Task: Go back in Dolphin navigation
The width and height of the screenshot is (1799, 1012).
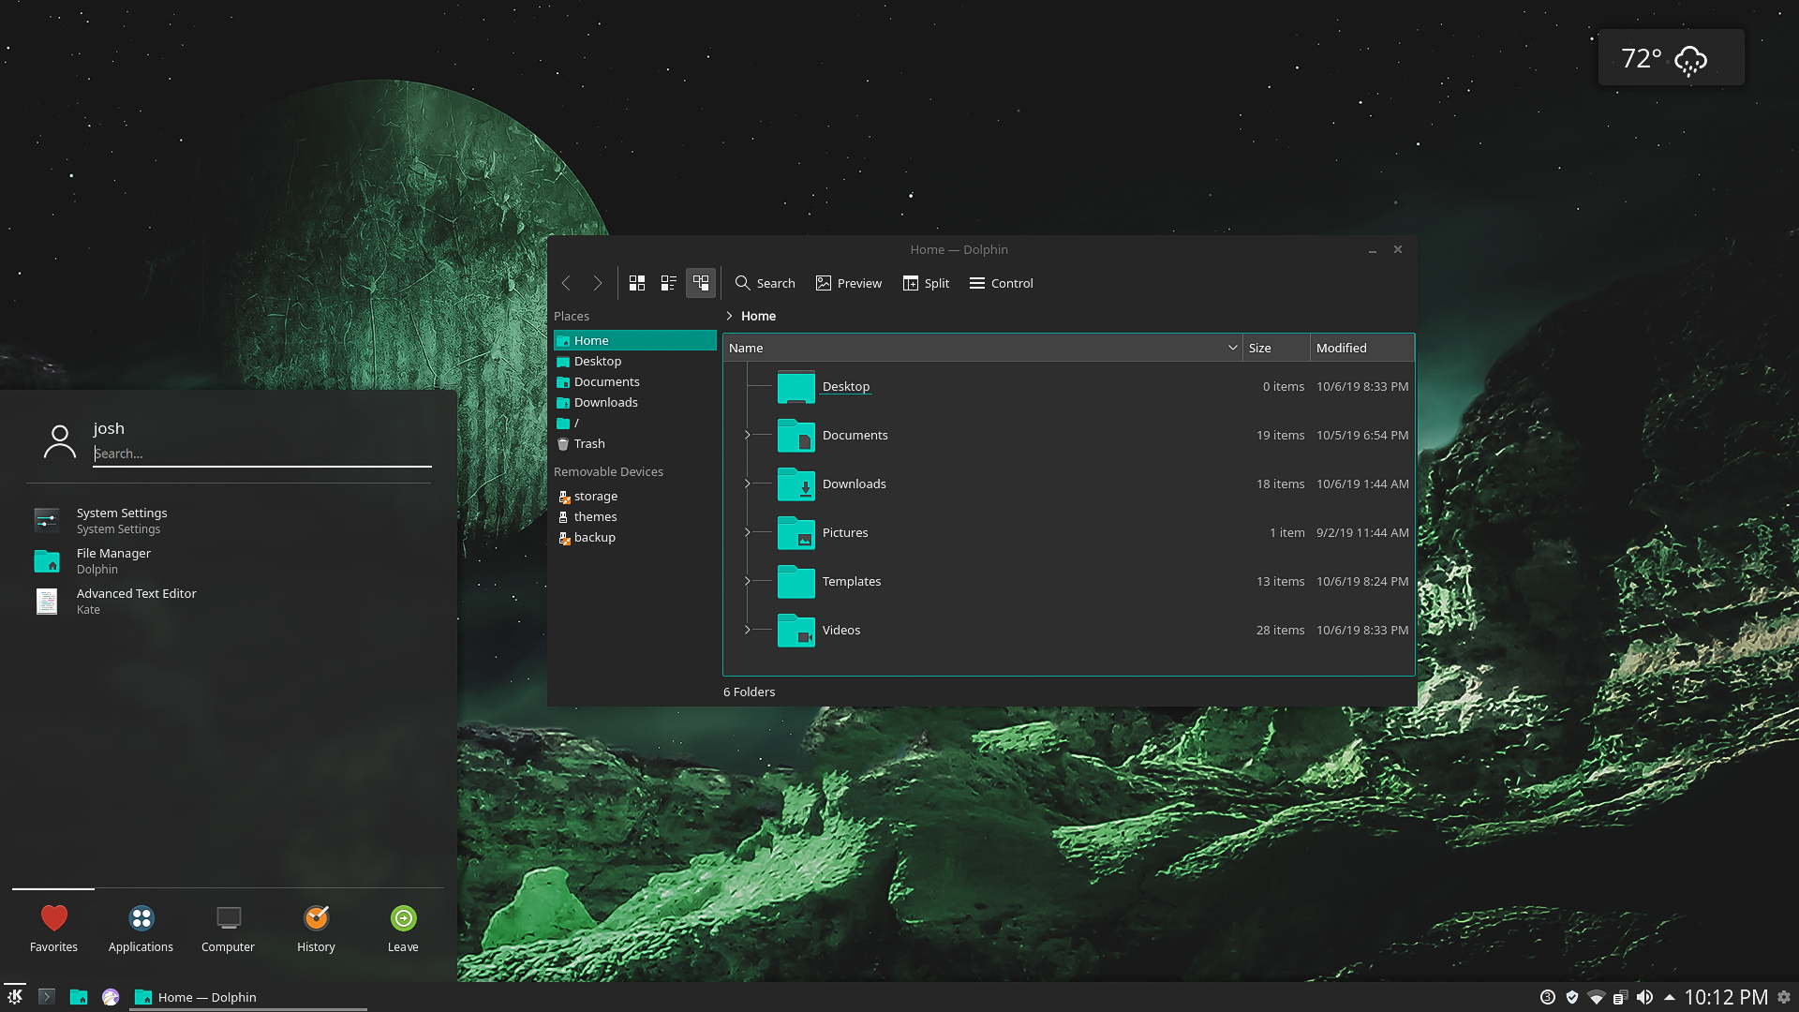Action: pos(566,283)
